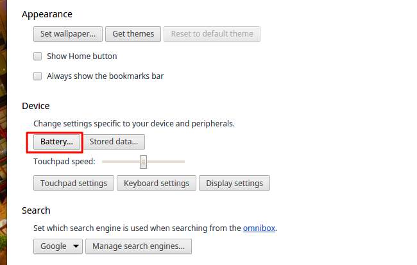Image resolution: width=417 pixels, height=265 pixels.
Task: Toggle Always show the bookmarks bar
Action: [38, 76]
